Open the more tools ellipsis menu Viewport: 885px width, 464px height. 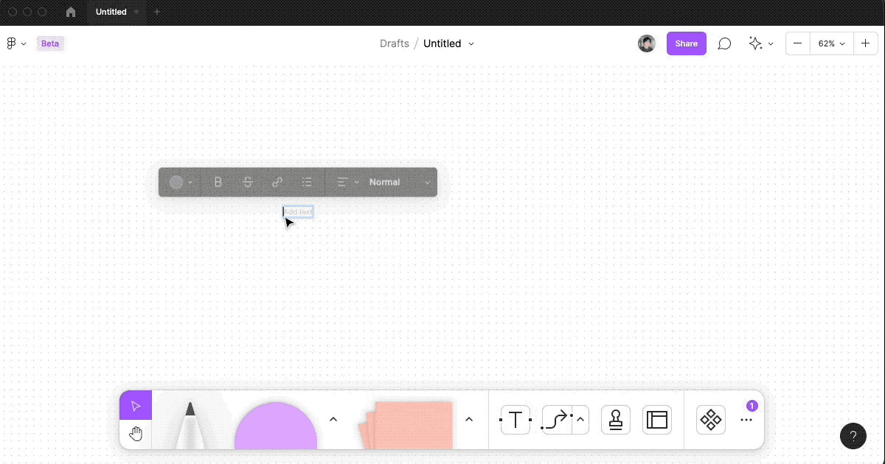[x=746, y=420]
